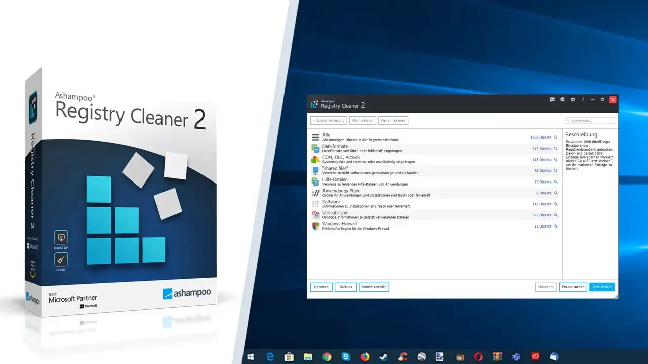This screenshot has height=364, width=648.
Task: Open Google Chrome from taskbar
Action: 327,357
